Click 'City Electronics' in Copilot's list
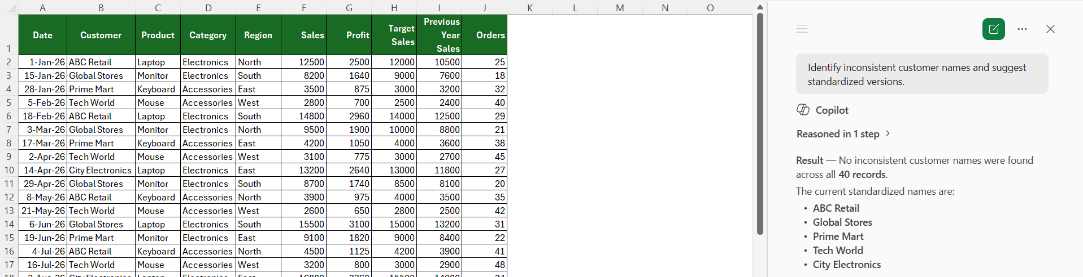Screen dimensions: 1083x277 point(847,265)
